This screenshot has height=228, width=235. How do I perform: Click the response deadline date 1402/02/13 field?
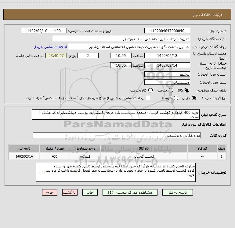coord(167,56)
